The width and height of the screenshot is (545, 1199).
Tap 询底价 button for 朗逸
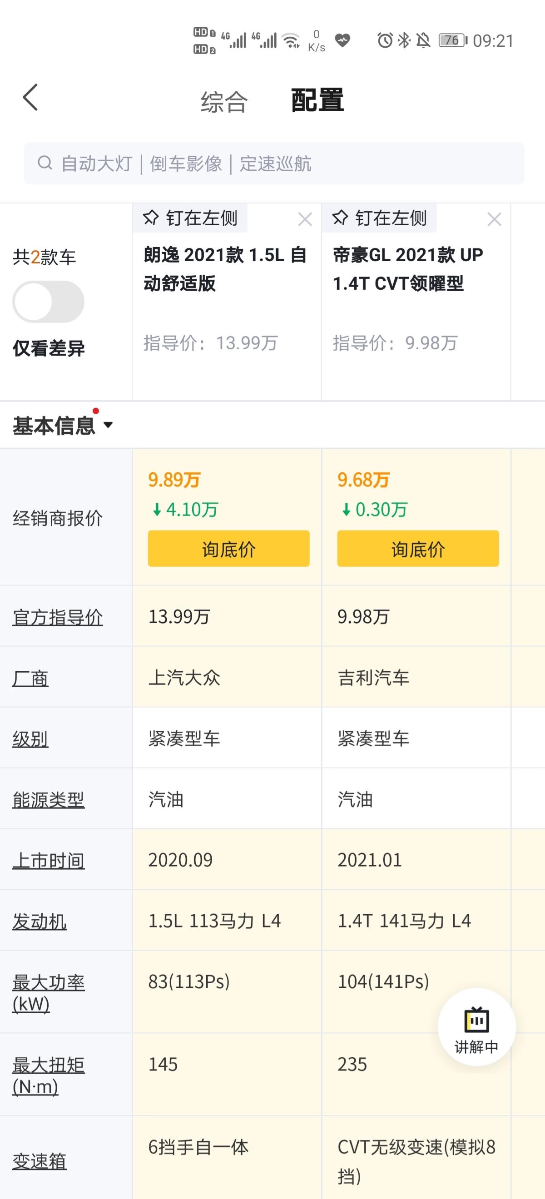pos(228,548)
